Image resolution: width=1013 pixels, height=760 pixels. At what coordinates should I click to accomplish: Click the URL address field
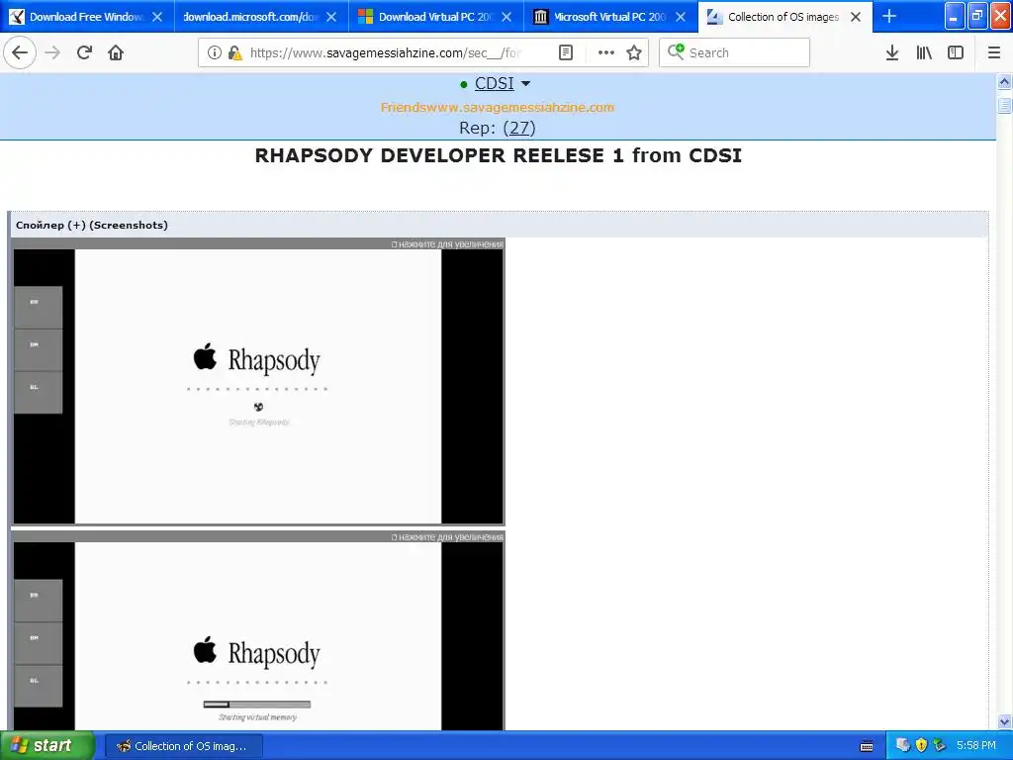[x=385, y=53]
